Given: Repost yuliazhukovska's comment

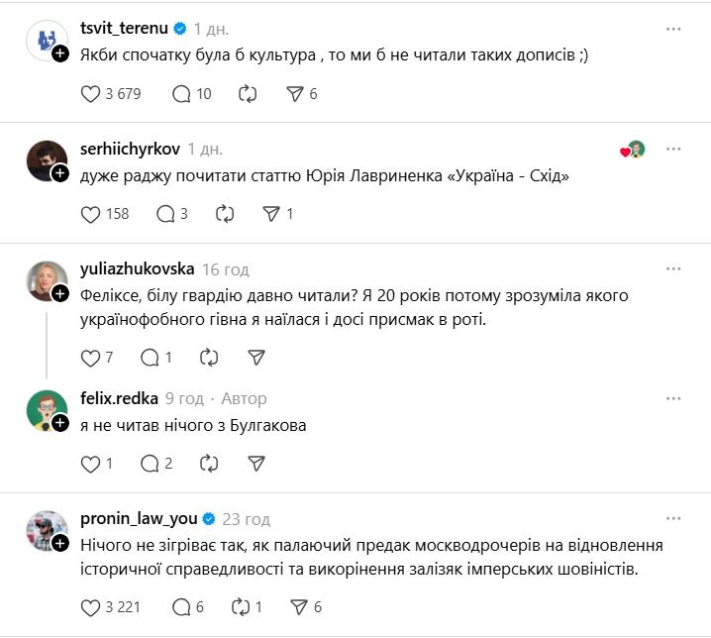Looking at the screenshot, I should [x=209, y=357].
